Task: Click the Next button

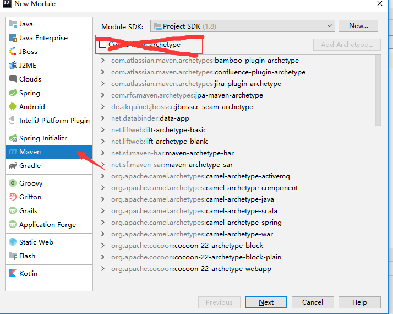Action: coord(266,302)
